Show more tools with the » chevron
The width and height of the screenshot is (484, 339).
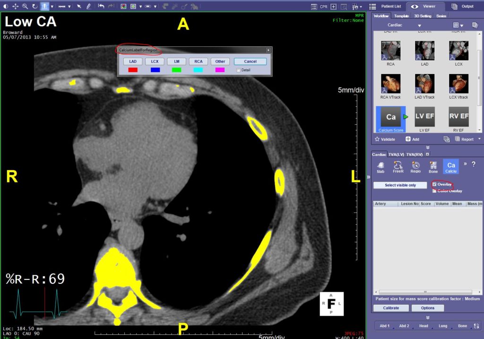click(x=465, y=164)
